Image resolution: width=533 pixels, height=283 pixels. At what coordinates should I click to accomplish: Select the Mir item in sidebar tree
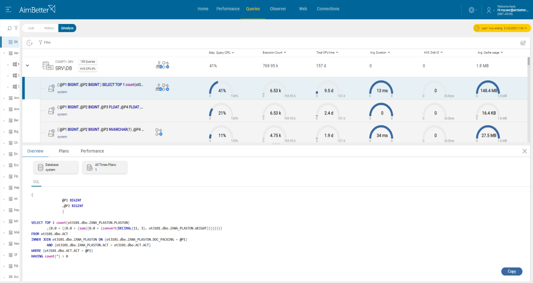[14, 221]
